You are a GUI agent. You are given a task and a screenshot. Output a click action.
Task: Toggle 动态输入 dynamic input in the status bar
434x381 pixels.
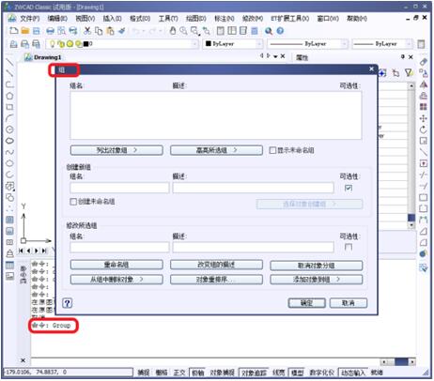point(353,373)
